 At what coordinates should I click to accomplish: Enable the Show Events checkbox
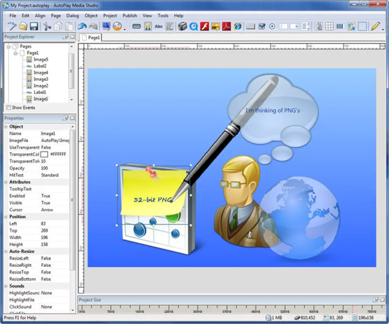pos(9,107)
